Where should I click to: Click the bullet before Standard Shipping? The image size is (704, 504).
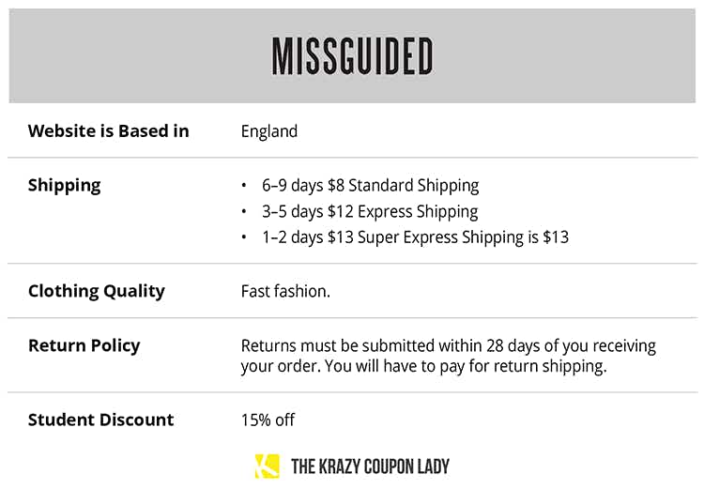245,186
